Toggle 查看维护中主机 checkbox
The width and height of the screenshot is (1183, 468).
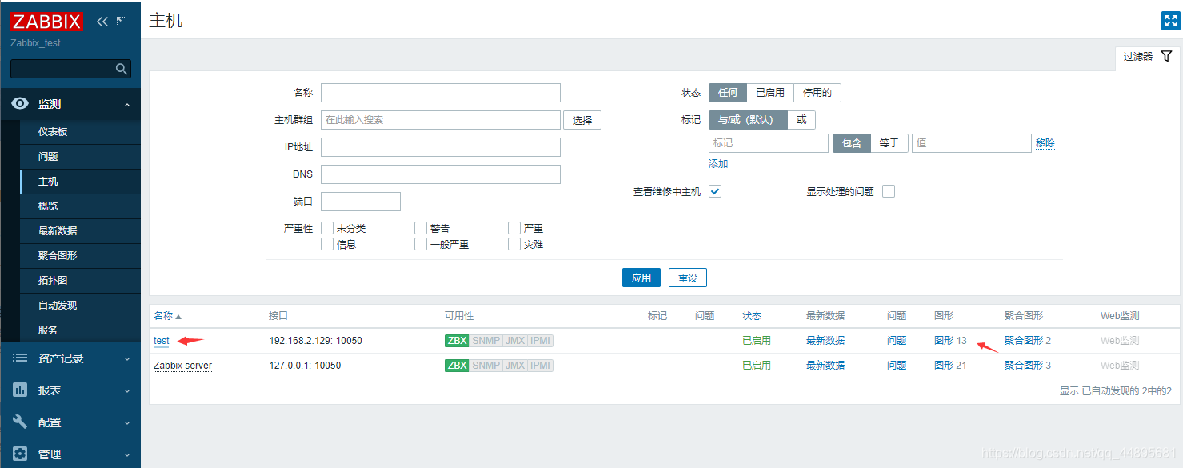715,192
